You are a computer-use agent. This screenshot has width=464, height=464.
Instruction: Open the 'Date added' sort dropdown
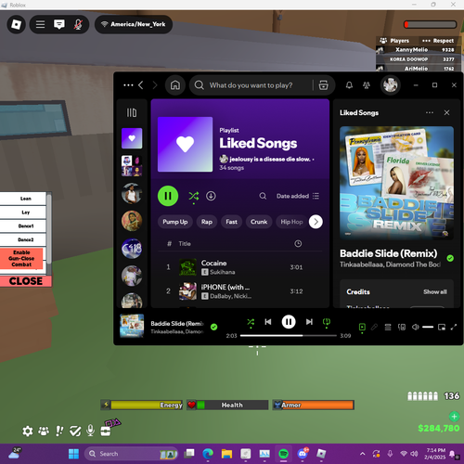tap(298, 196)
